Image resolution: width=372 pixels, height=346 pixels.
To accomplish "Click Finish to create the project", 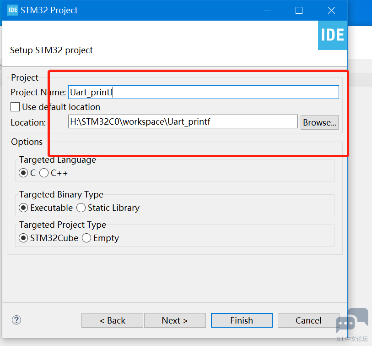I will click(x=242, y=320).
